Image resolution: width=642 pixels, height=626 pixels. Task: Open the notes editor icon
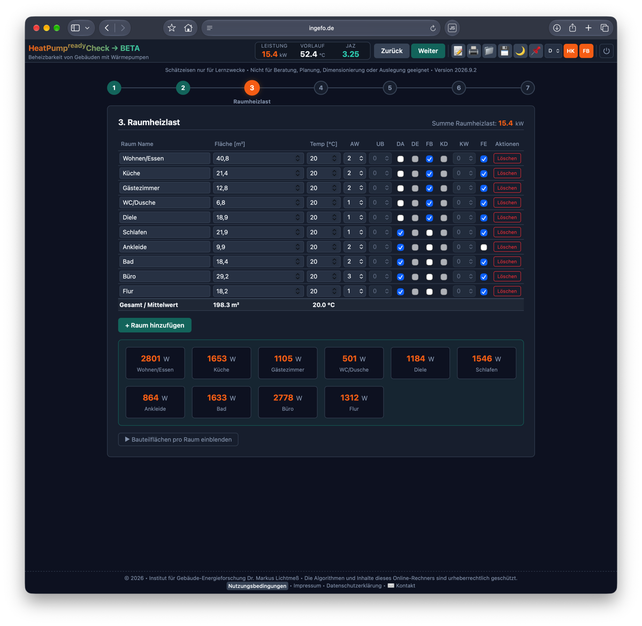point(458,51)
